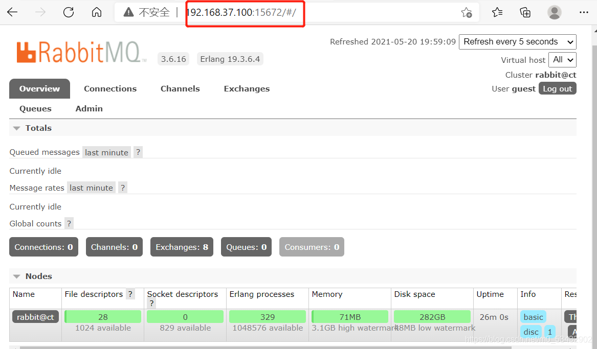Go back with browser back arrow

click(x=12, y=12)
